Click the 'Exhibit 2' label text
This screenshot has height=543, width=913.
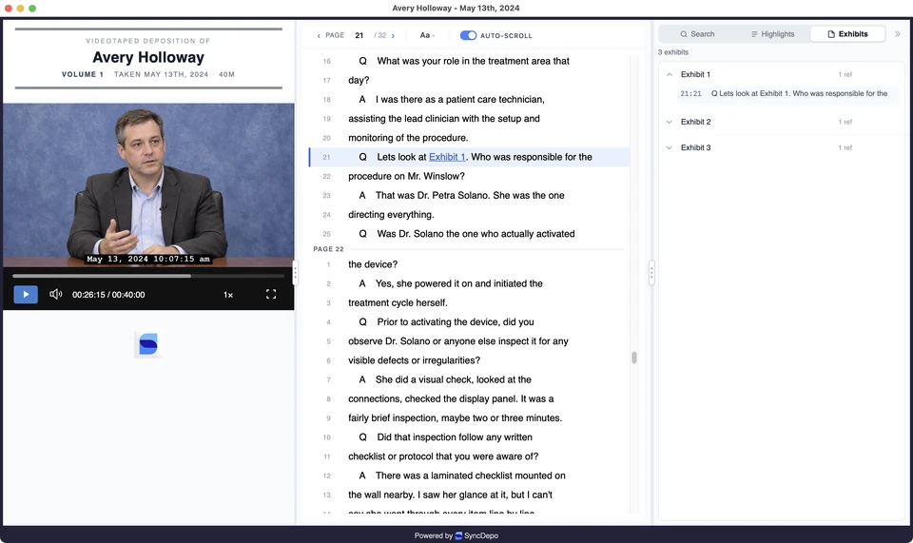696,122
